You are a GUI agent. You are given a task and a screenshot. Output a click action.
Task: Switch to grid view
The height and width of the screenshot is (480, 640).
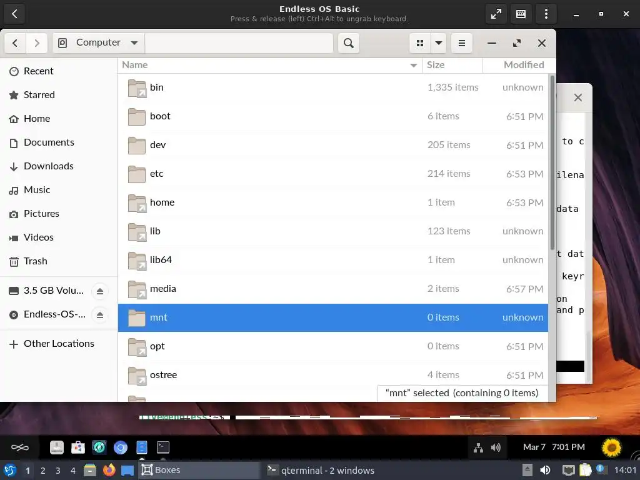point(419,43)
